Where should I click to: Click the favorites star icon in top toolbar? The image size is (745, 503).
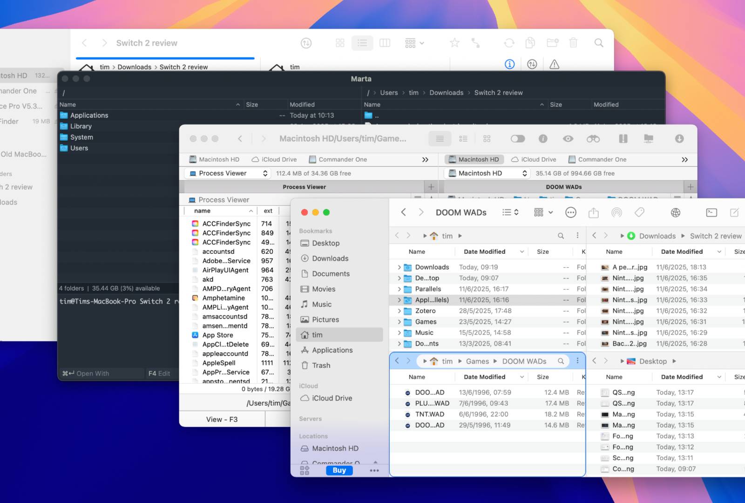pyautogui.click(x=454, y=43)
